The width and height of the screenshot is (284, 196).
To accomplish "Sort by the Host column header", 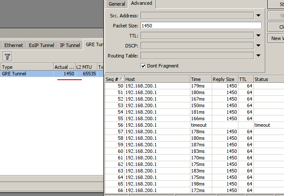I will coord(157,79).
